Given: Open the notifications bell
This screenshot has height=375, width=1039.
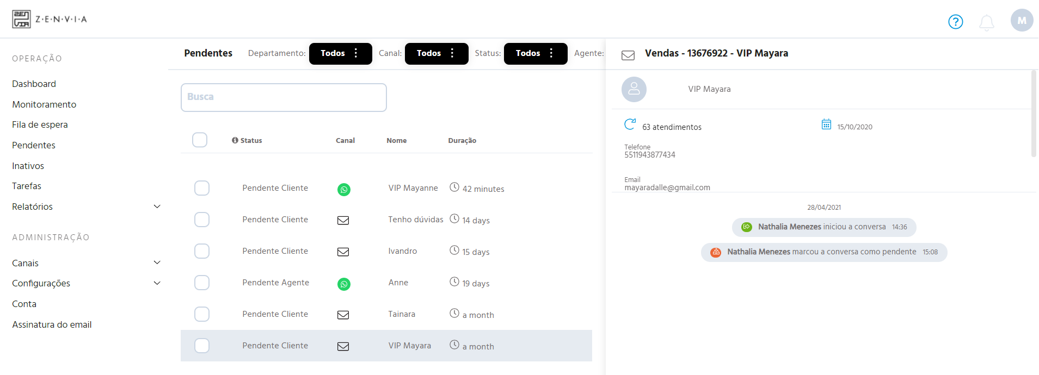Looking at the screenshot, I should tap(987, 22).
